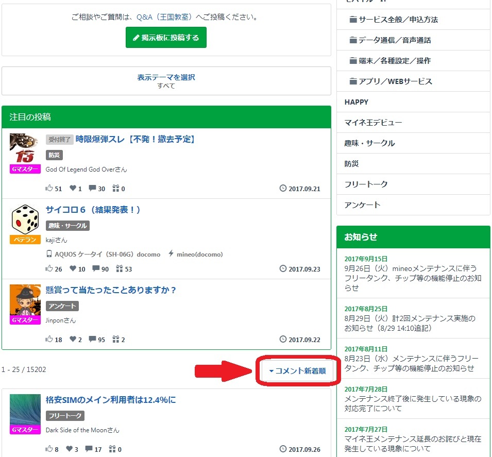The image size is (492, 457).
Task: Select フリートーク in the sidebar menu
Action: click(x=366, y=184)
